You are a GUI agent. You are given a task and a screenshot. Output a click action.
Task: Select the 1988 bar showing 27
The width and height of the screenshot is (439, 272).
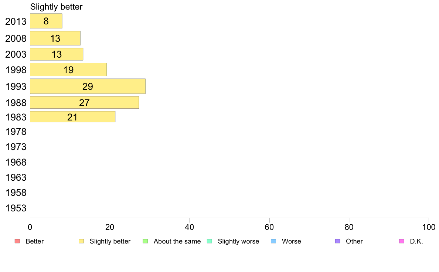pos(85,102)
